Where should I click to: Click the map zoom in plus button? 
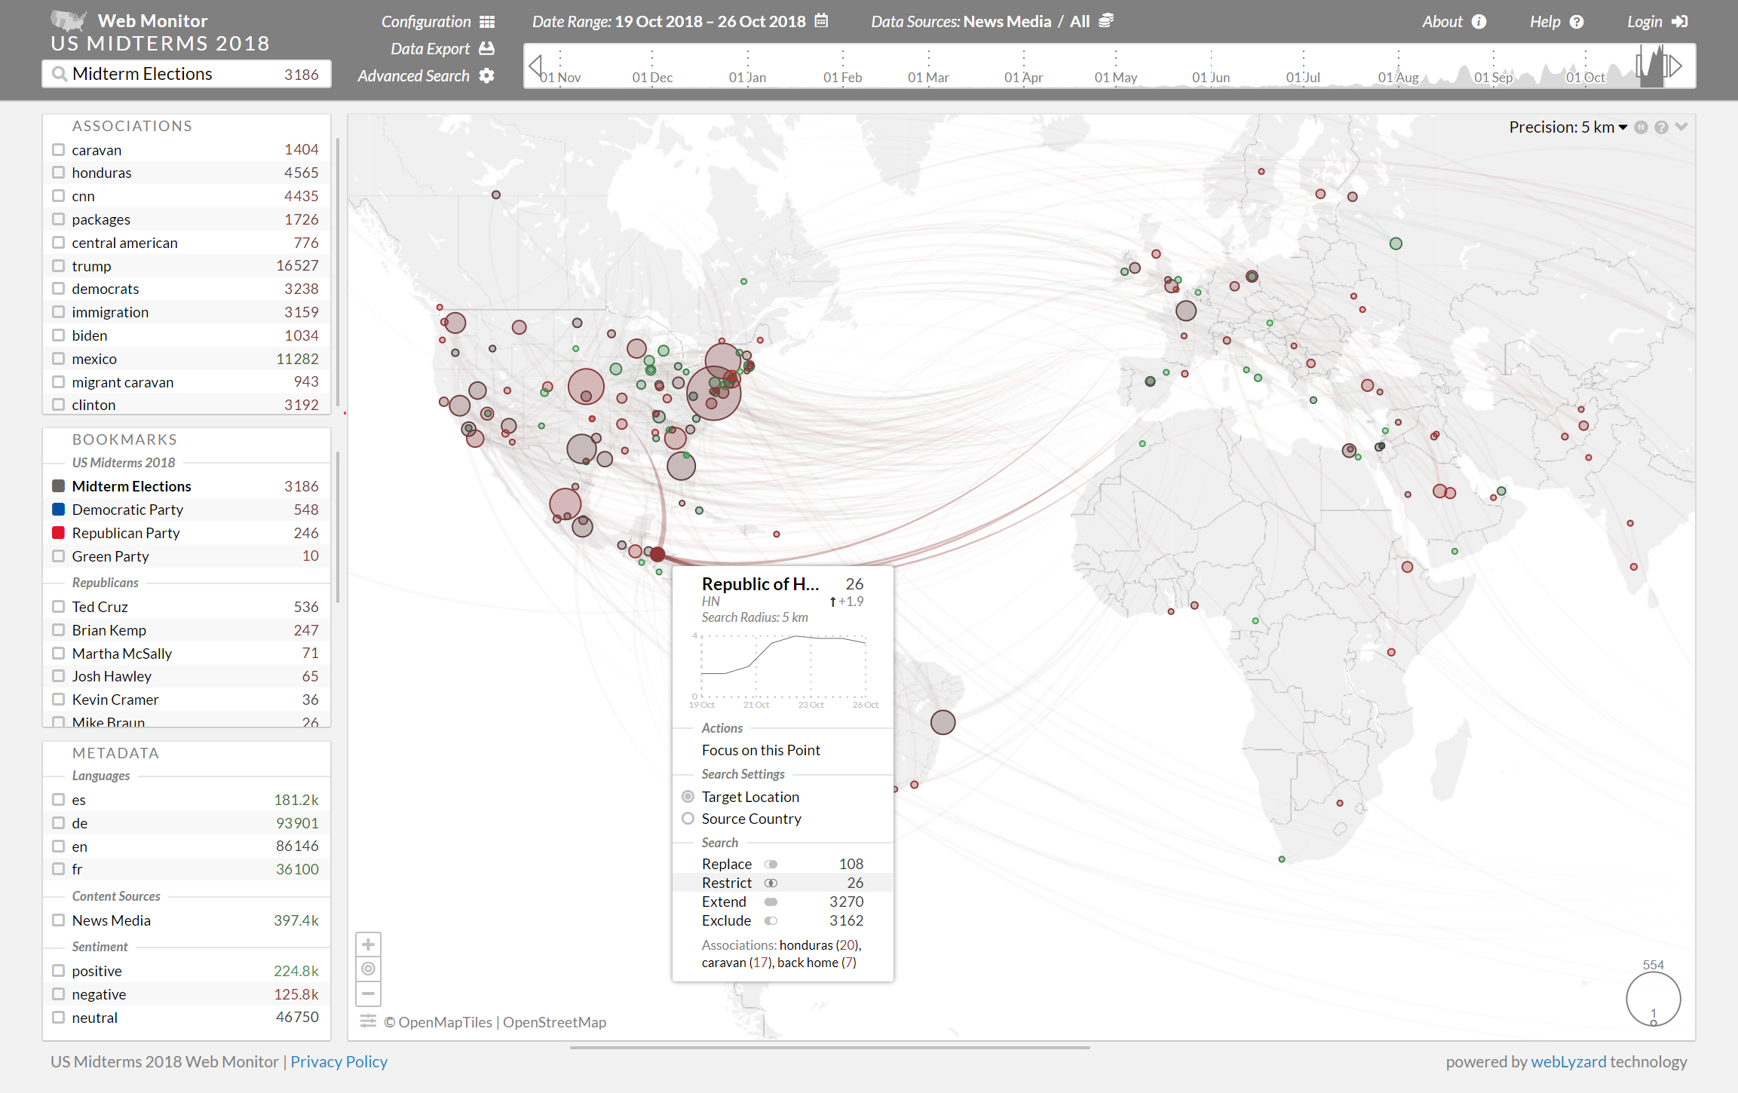(x=368, y=945)
